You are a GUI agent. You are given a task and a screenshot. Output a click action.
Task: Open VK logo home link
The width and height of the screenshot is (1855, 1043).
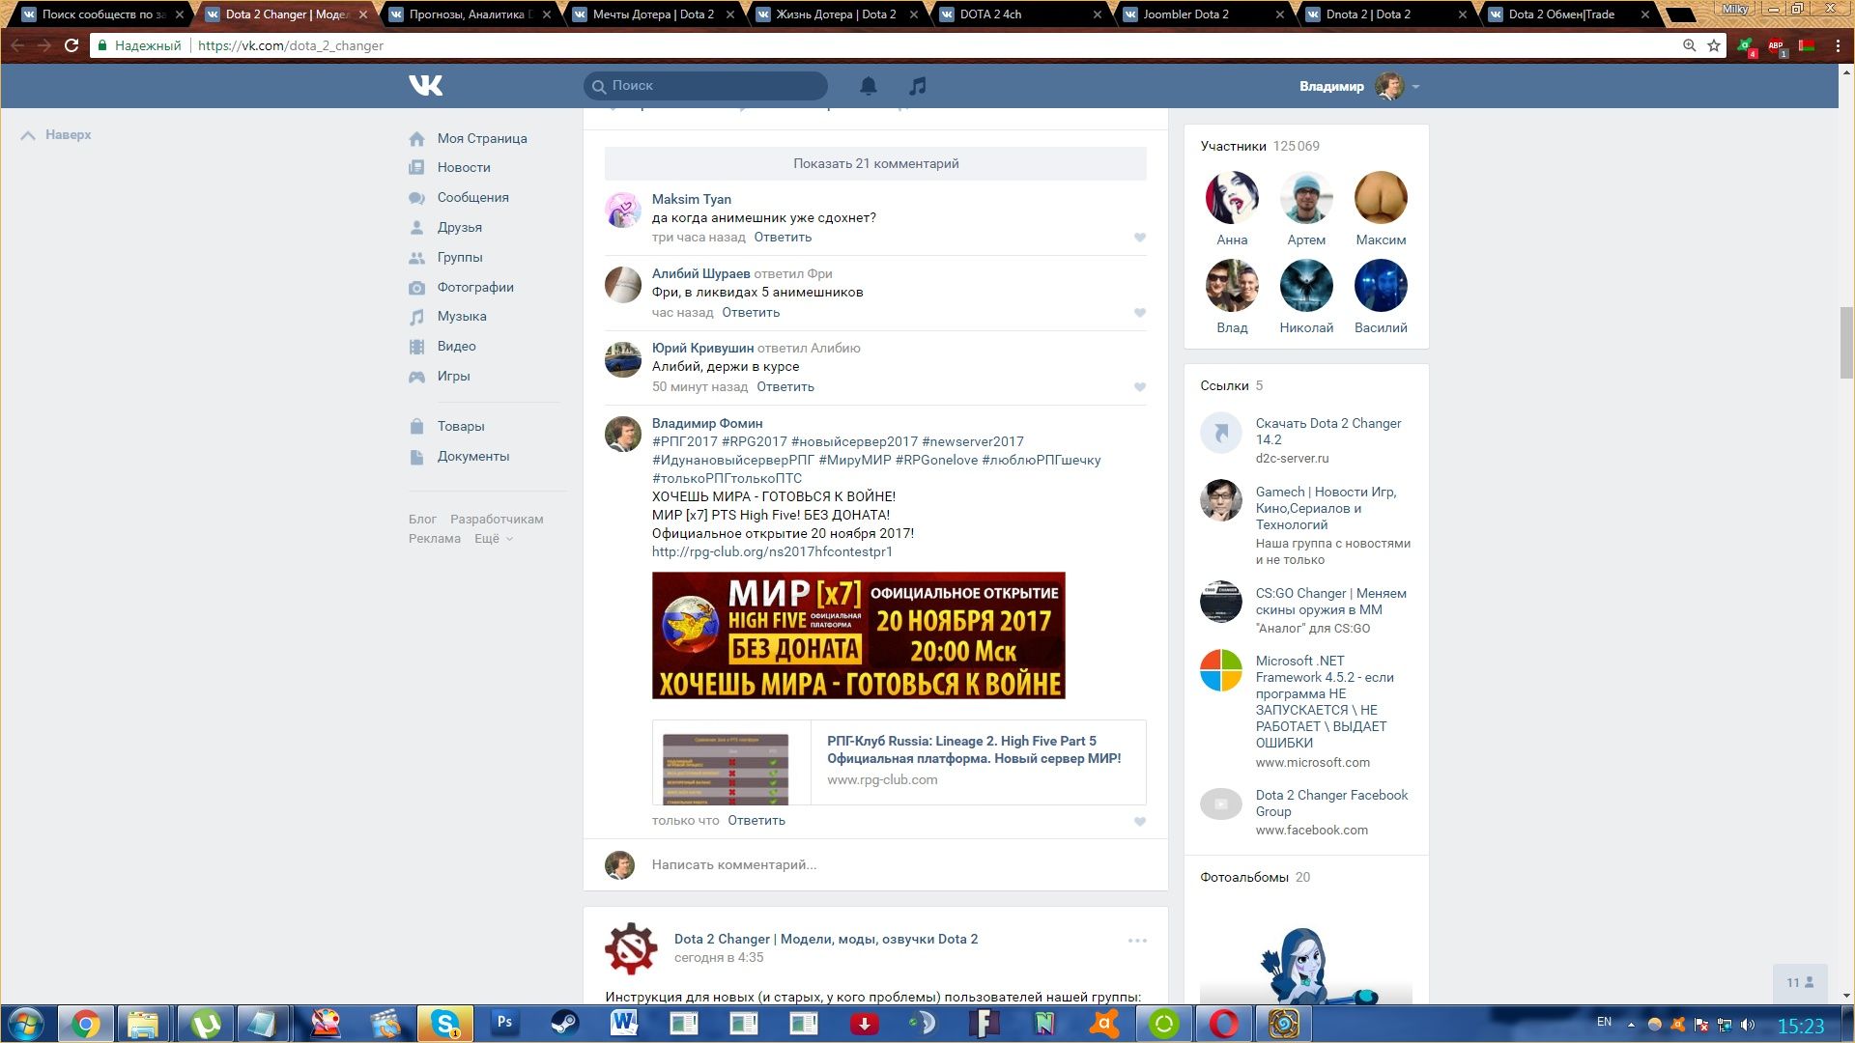click(425, 86)
